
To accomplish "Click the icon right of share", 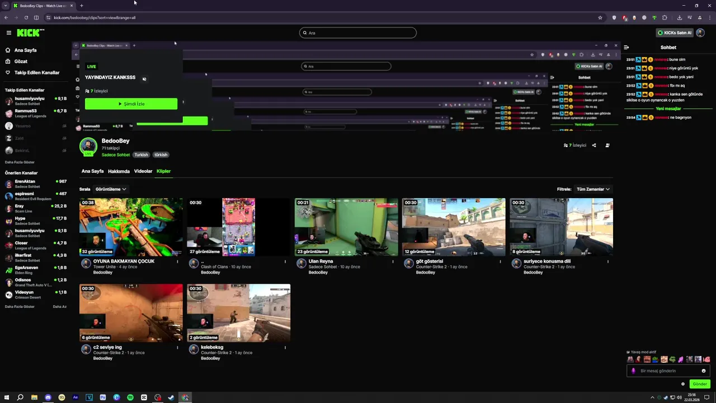I will [607, 146].
